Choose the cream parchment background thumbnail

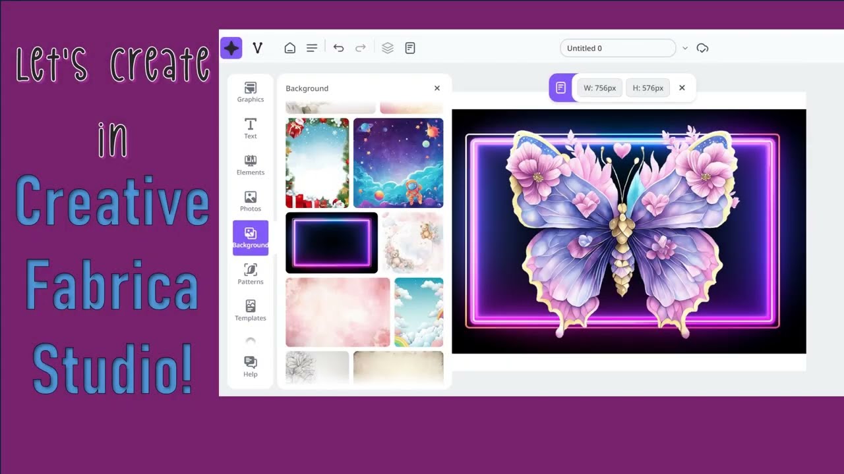point(398,367)
